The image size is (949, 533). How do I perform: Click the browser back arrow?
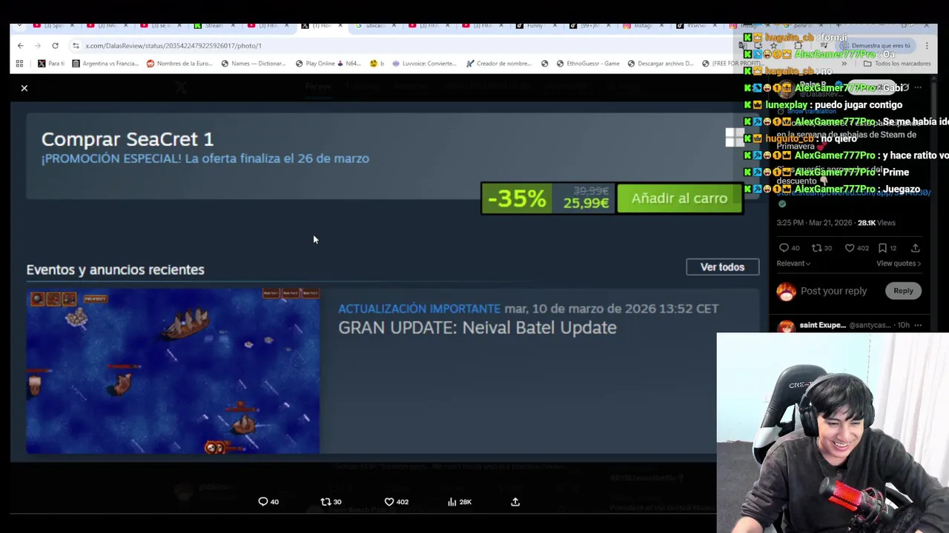20,45
